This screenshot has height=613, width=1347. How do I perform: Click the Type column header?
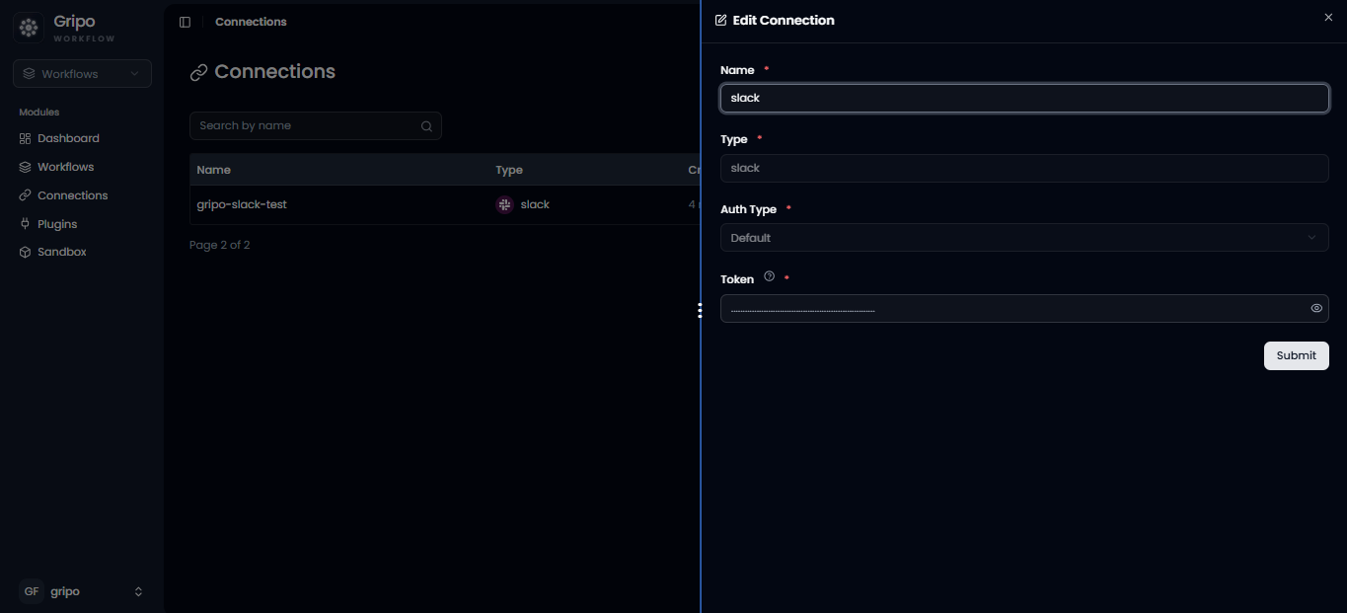509,170
